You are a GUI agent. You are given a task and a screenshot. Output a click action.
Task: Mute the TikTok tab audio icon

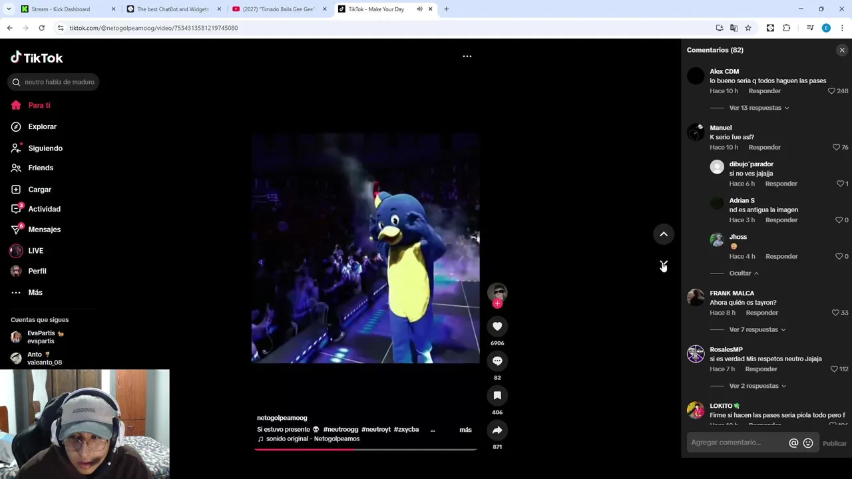420,9
